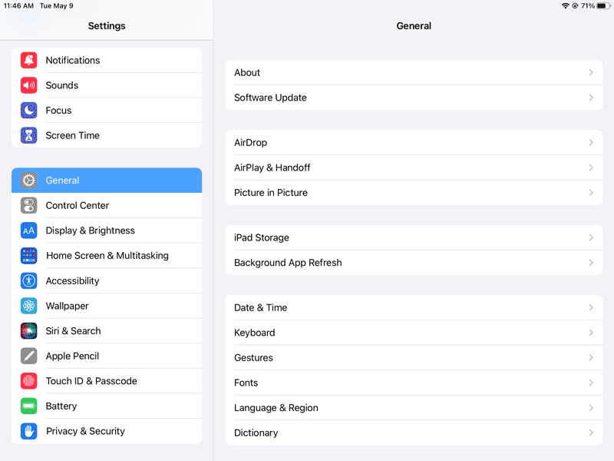This screenshot has width=614, height=461.
Task: Tap the Touch ID fingerprint icon
Action: pyautogui.click(x=28, y=381)
